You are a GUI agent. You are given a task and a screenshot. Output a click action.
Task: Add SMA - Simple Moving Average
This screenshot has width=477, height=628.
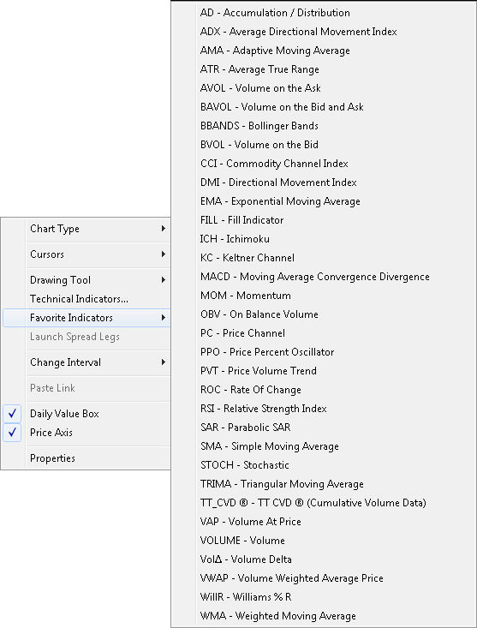tap(324, 446)
